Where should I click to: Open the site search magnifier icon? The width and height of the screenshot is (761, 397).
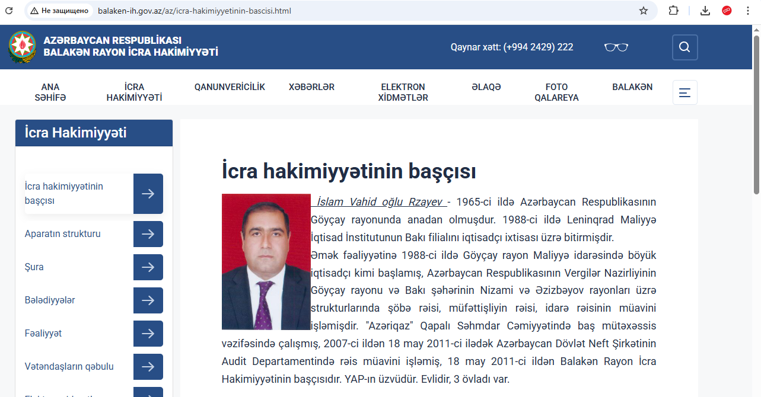pyautogui.click(x=684, y=47)
